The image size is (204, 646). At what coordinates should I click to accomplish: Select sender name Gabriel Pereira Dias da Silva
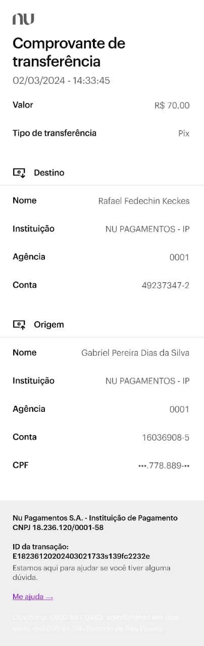coord(135,353)
